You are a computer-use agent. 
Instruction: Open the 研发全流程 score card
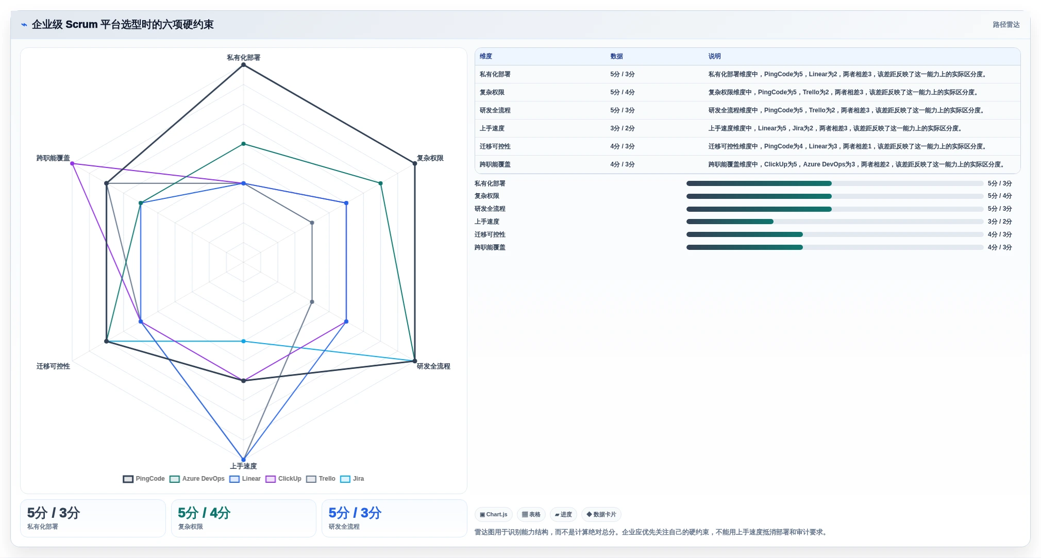[x=394, y=518]
